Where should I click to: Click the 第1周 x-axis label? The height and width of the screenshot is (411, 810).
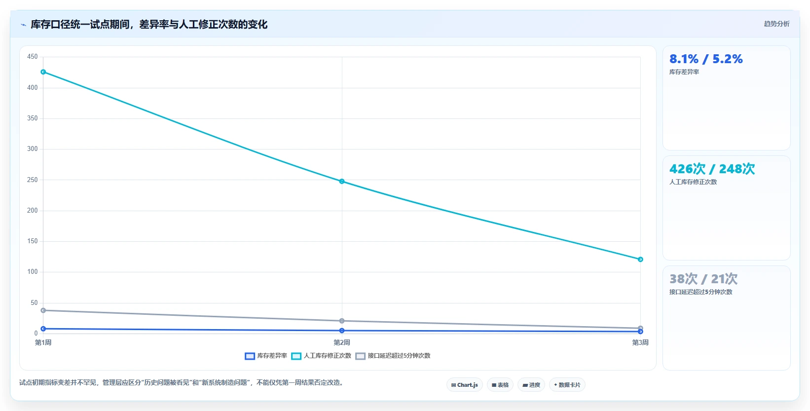pos(43,342)
